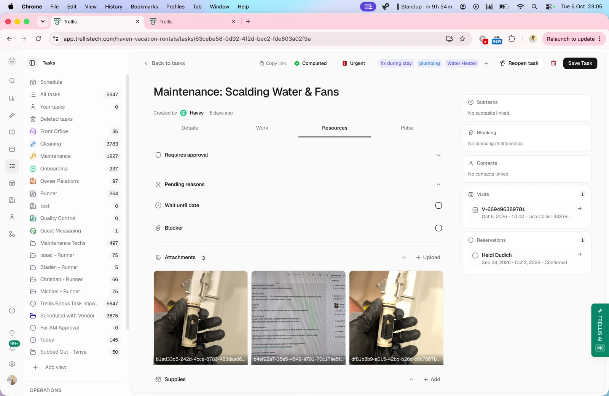Open the Trellis AI side panel
This screenshot has height=396, width=609.
(x=600, y=330)
